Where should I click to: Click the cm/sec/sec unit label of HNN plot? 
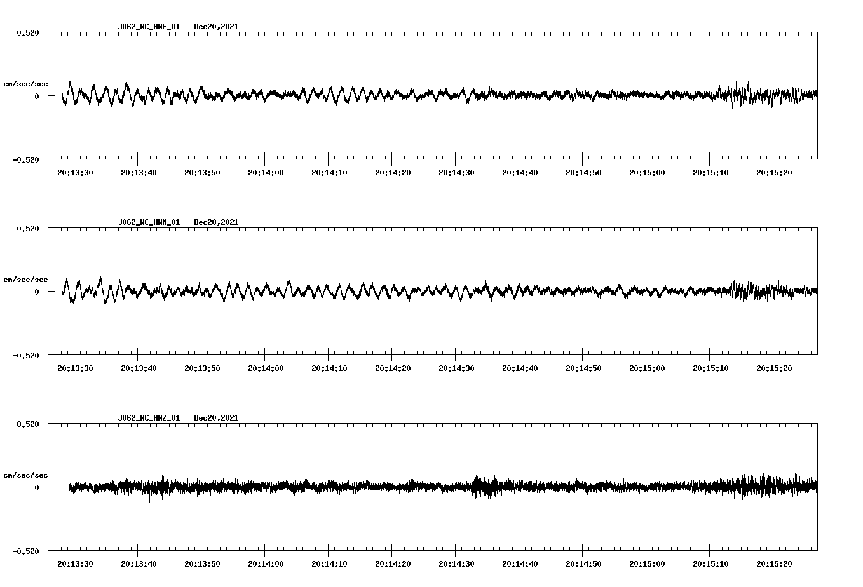[x=25, y=280]
